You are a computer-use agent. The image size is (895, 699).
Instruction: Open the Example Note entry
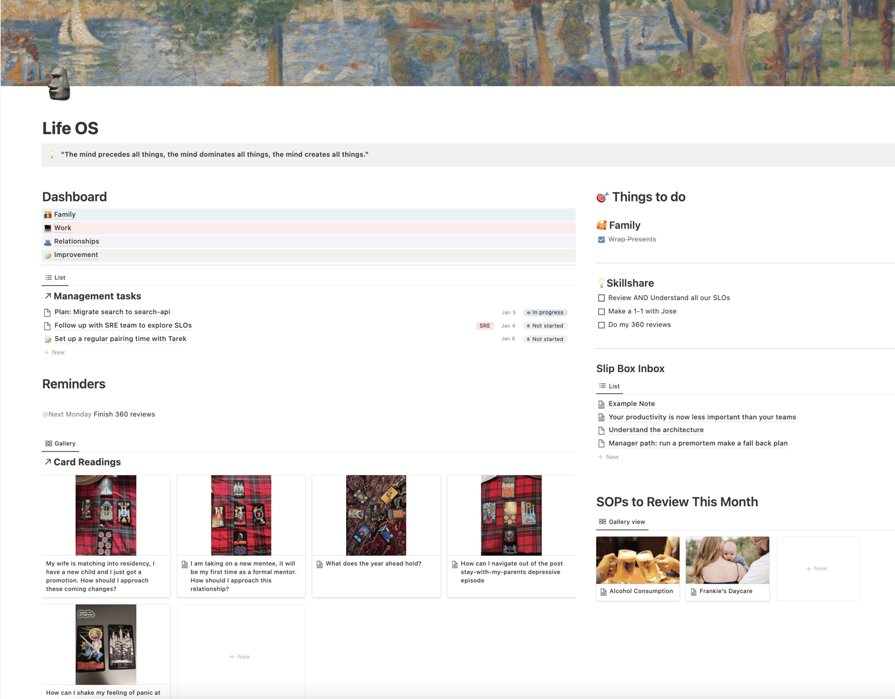tap(632, 404)
